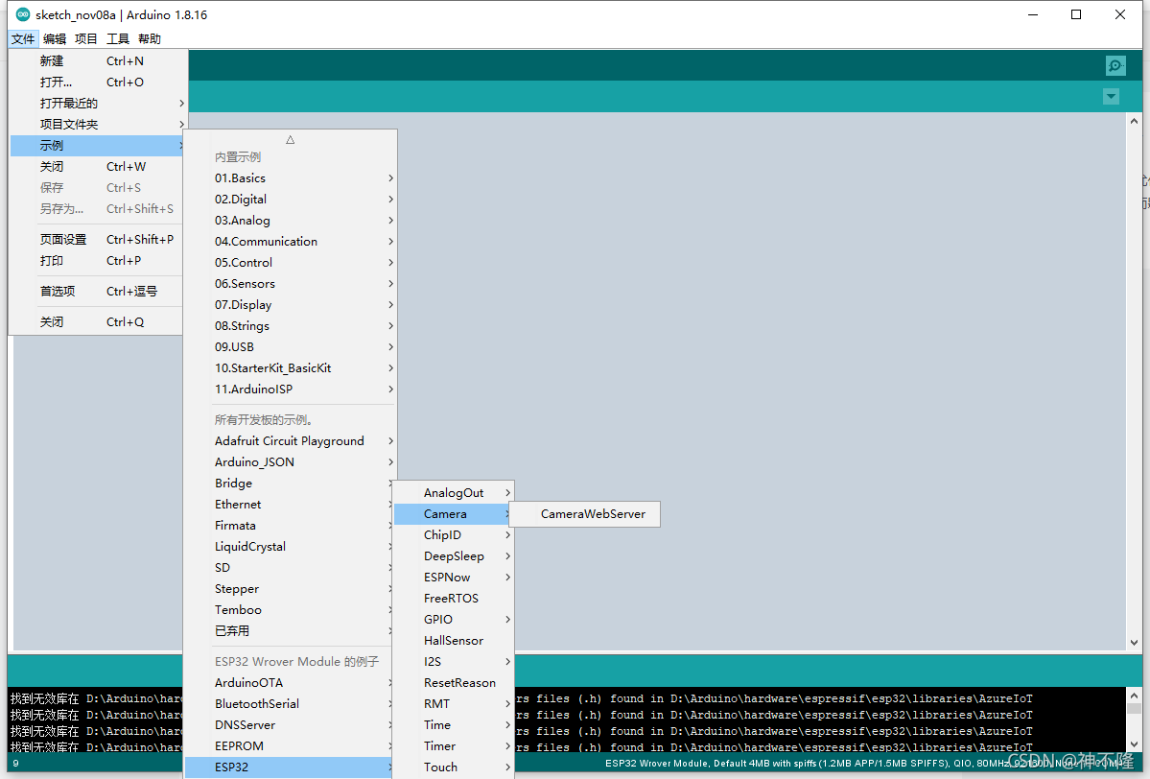Expand 11.ArduinoISP examples
Viewport: 1150px width, 779px height.
click(290, 389)
